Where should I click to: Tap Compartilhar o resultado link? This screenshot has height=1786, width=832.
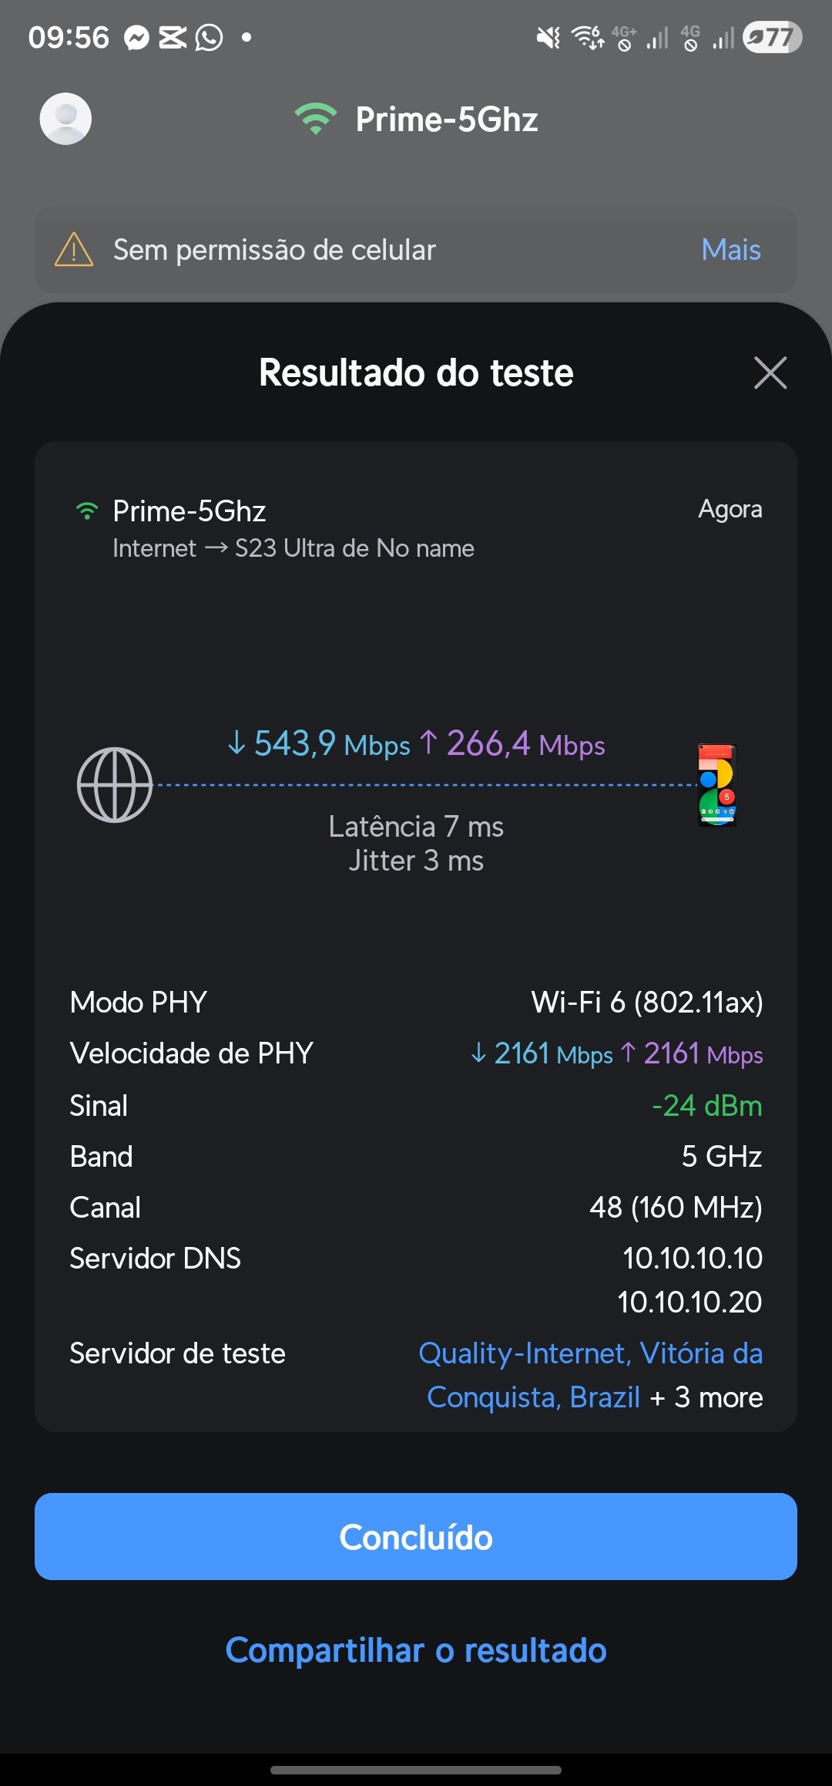point(416,1650)
